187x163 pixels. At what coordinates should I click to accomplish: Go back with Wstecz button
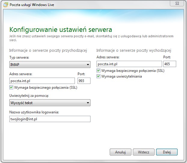pyautogui.click(x=144, y=152)
